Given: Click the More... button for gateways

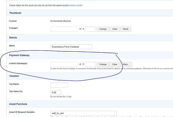Looking at the screenshot, I should 126,64.
